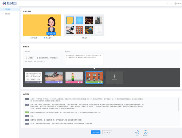Click the script line containing 125个贫困县
182x138 pixels.
click(x=62, y=124)
